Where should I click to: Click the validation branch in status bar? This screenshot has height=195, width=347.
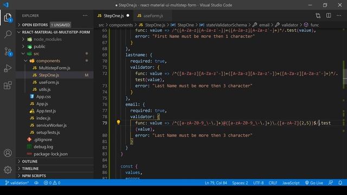17,183
